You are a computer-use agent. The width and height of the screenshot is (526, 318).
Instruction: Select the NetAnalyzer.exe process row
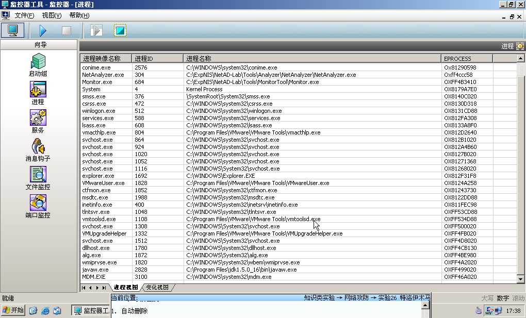299,75
